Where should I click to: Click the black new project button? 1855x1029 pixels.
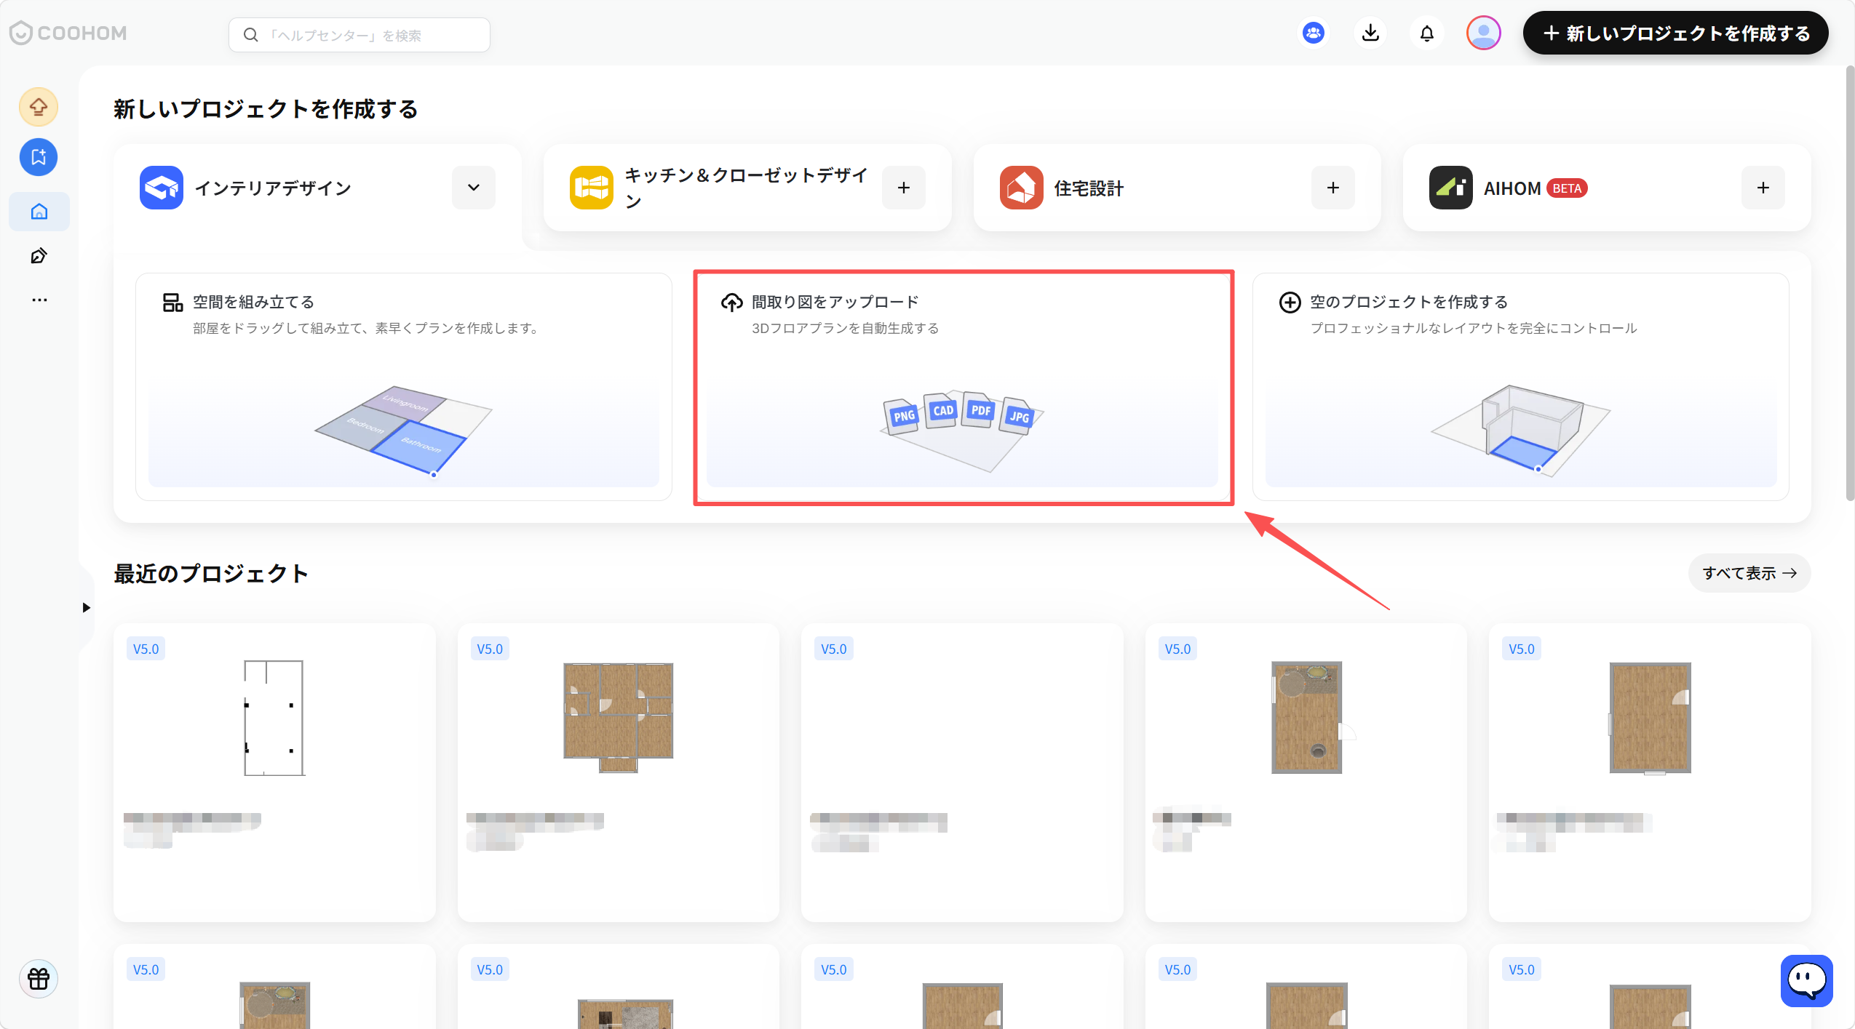pos(1675,33)
